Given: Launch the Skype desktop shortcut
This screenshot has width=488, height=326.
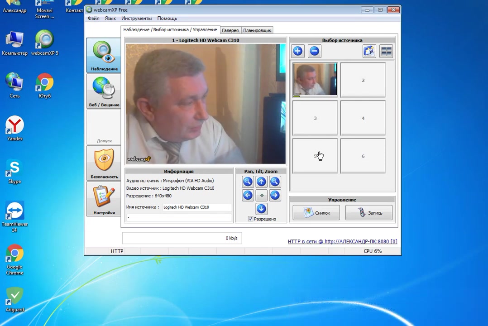Looking at the screenshot, I should click(x=14, y=171).
